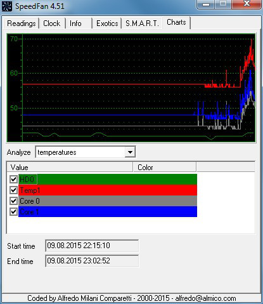This screenshot has width=263, height=304.
Task: Uncheck the Core 1 checkbox
Action: [13, 211]
